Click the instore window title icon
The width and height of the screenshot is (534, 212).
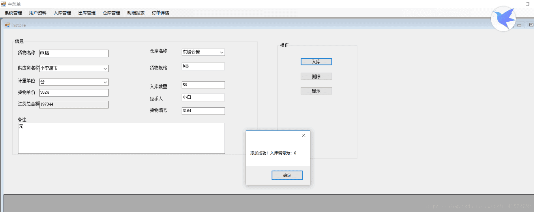pyautogui.click(x=7, y=25)
